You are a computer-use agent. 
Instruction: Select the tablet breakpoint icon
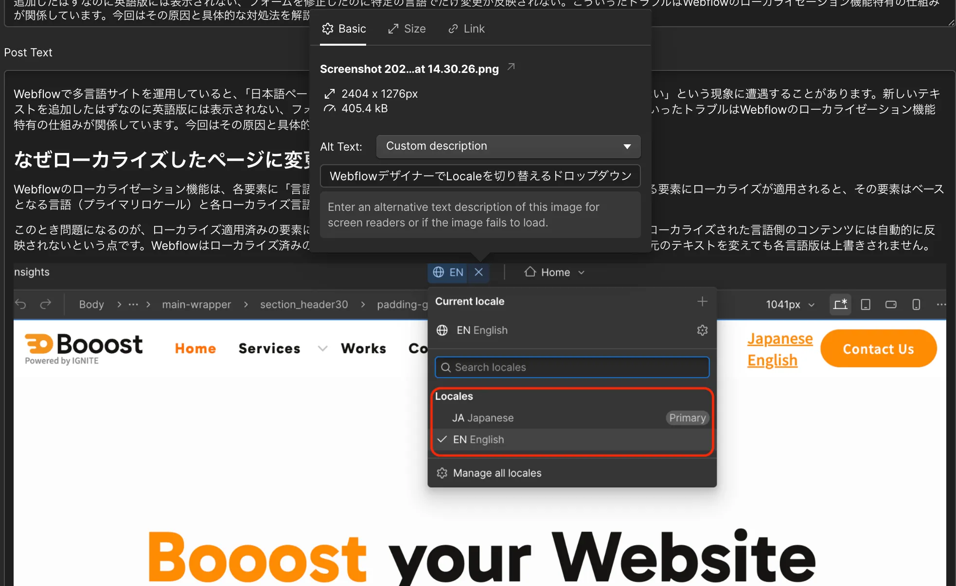(866, 305)
